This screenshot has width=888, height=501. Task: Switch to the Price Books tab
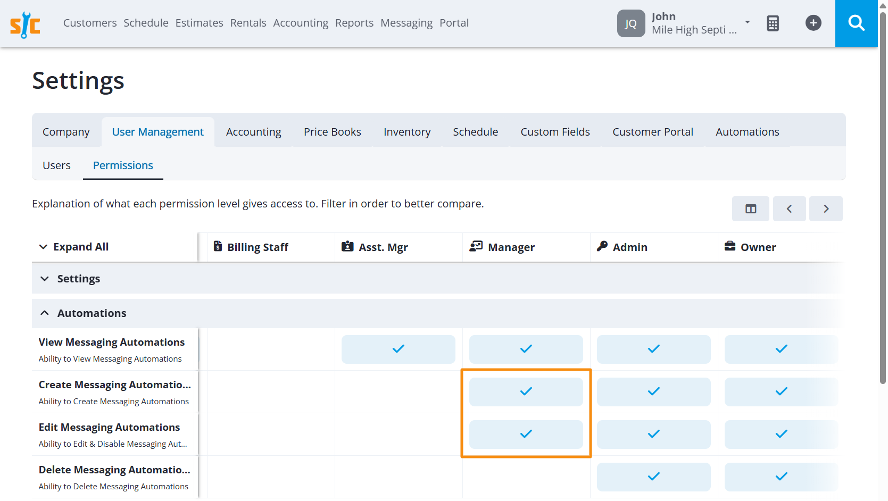[332, 132]
